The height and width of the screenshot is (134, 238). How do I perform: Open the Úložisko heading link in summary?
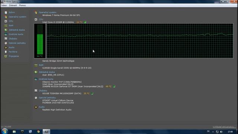[43, 91]
